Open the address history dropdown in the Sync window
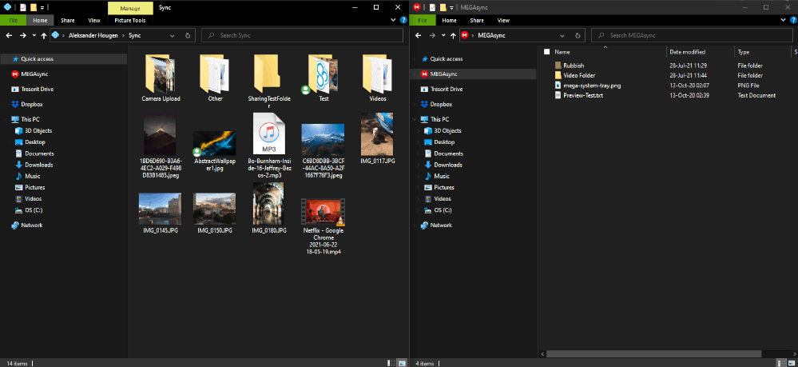This screenshot has width=798, height=367. point(173,35)
